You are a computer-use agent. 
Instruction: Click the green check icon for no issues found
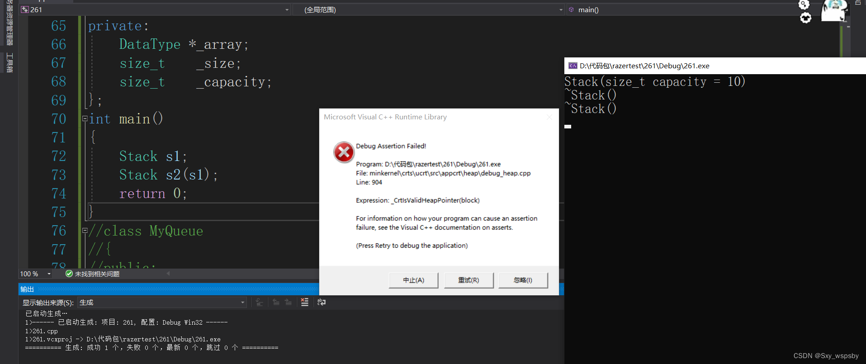(x=69, y=274)
